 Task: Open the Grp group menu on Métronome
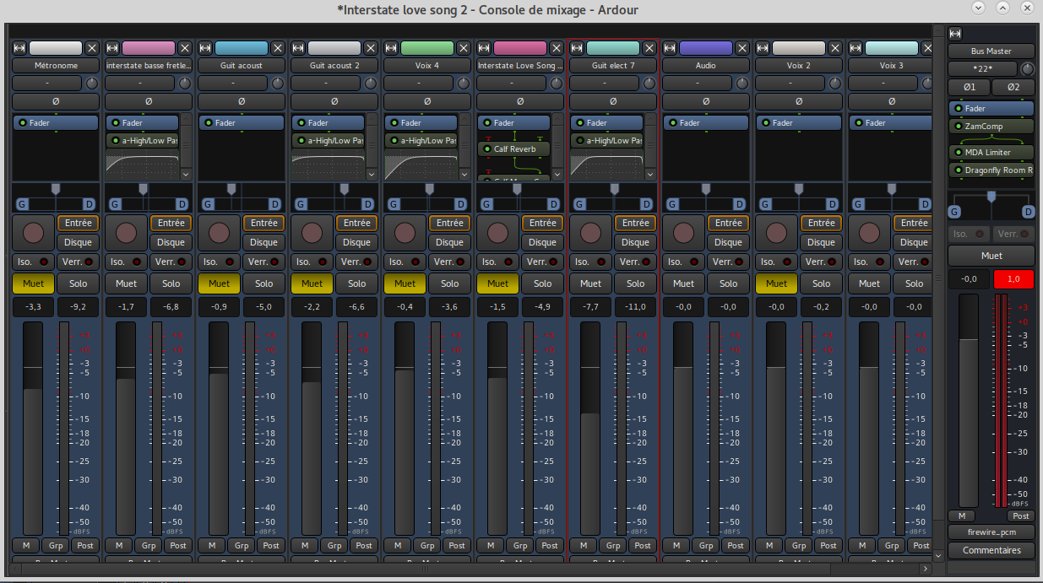(x=56, y=545)
